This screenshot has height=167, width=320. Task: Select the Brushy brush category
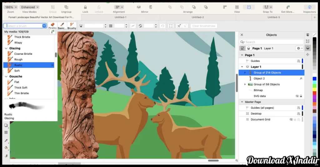(72, 26)
